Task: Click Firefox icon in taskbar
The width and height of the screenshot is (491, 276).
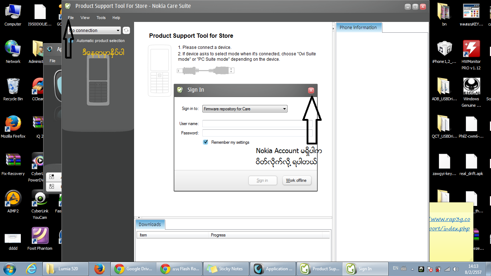Action: pyautogui.click(x=99, y=269)
